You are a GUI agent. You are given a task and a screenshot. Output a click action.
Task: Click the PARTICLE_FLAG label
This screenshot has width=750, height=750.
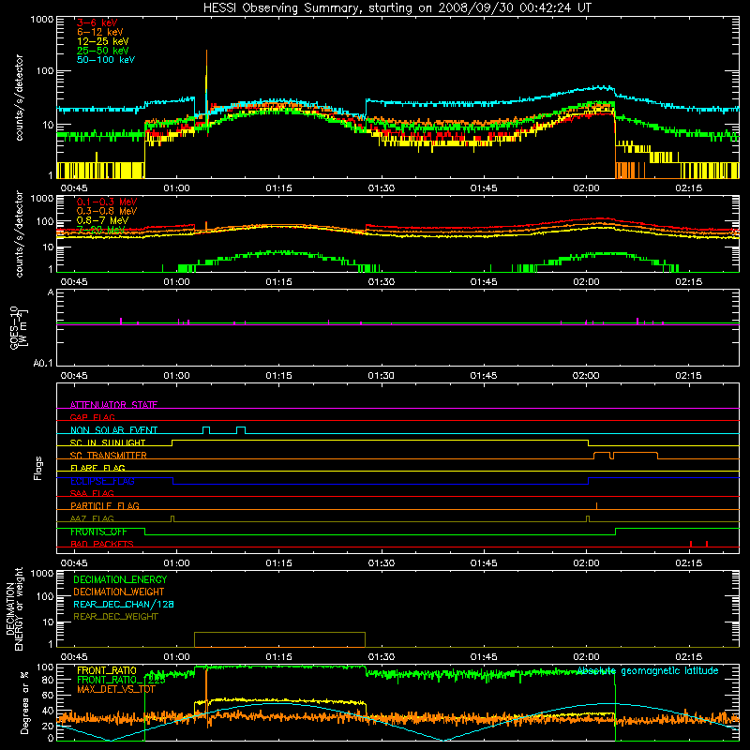[105, 505]
